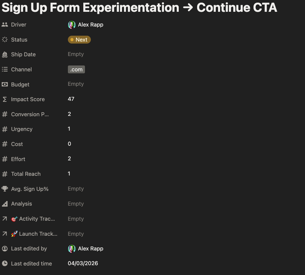
Task: Click the Last edited time clock icon
Action: point(5,264)
